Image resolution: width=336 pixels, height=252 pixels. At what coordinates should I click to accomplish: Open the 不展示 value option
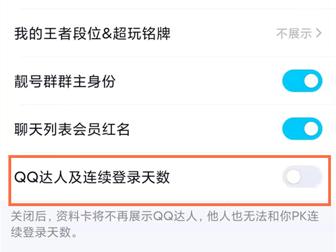pos(293,34)
